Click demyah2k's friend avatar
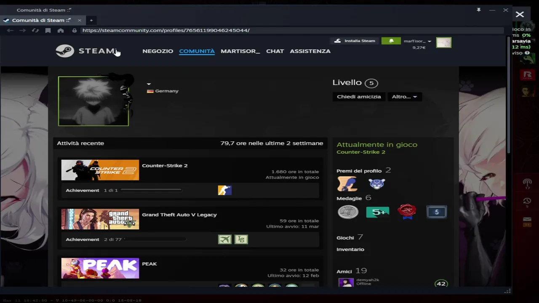Viewport: 539px width, 303px height. 346,282
